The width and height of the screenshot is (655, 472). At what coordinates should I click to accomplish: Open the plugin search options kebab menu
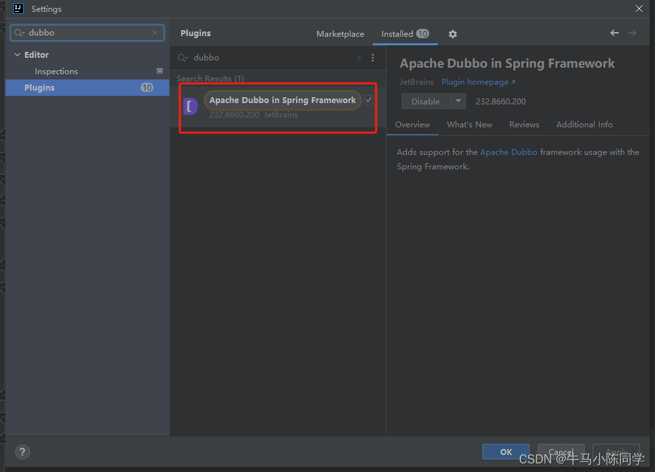pyautogui.click(x=373, y=58)
